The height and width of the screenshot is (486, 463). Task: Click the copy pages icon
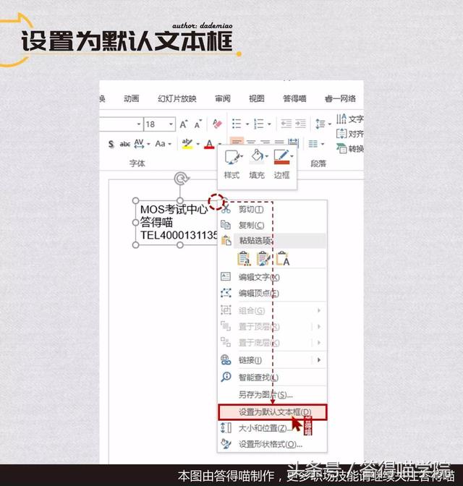tap(226, 225)
